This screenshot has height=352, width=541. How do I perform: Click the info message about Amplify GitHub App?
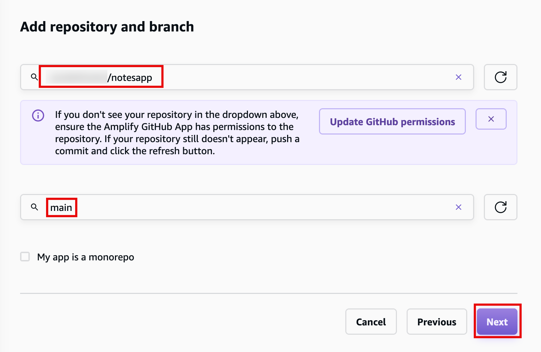177,133
